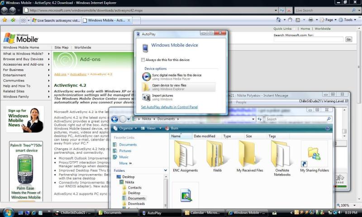
Task: Select My Received Files folder
Action: (250, 156)
